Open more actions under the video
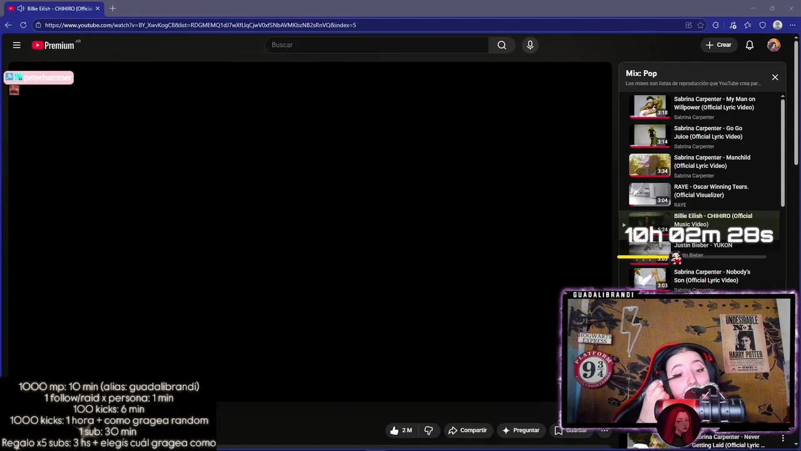This screenshot has width=801, height=451. (x=605, y=430)
